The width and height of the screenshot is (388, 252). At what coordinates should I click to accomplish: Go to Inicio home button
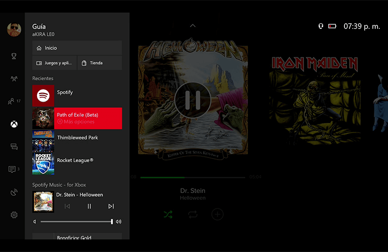coord(77,48)
